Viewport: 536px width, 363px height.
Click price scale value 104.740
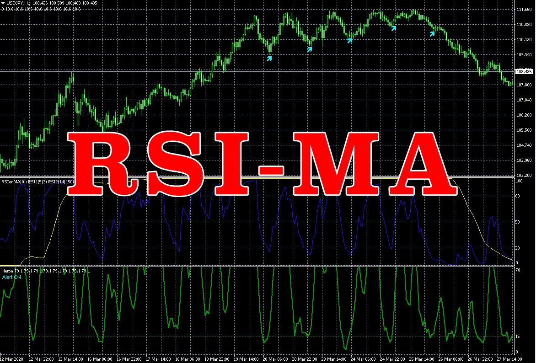(x=524, y=145)
